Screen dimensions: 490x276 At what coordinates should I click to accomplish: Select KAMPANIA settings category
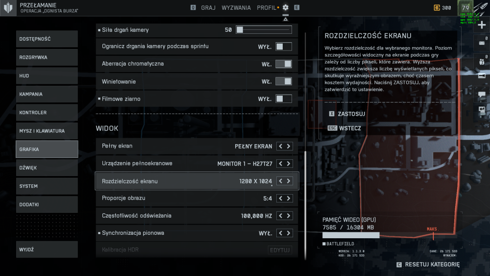(x=47, y=94)
